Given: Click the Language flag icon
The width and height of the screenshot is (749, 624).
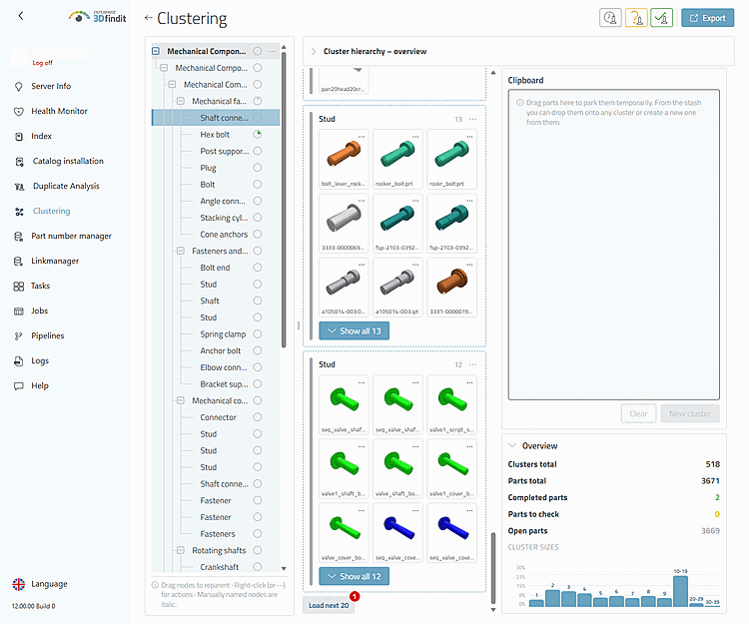Looking at the screenshot, I should (x=19, y=584).
